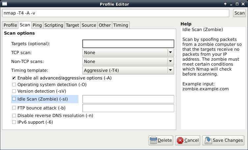Tick the IPv6 support (-6) checkbox
Viewport: 248px width, 150px height.
[14, 122]
